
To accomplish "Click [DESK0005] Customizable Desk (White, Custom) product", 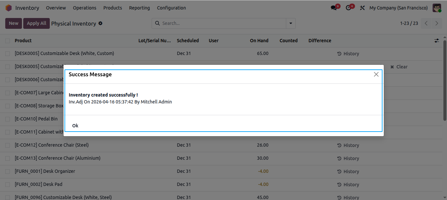I will coord(65,53).
